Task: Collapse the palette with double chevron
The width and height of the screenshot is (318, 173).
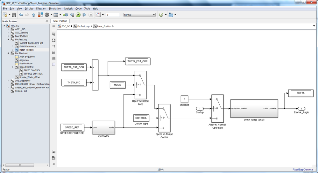Action: coord(53,164)
